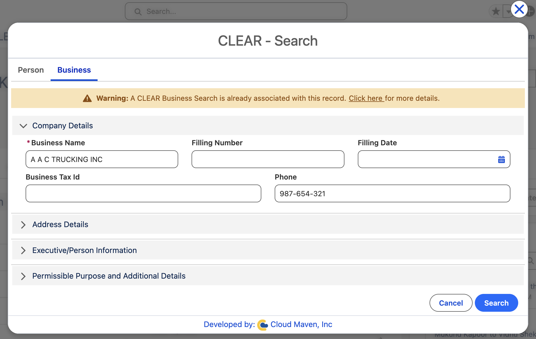
Task: Click the global Search box behind the dialog
Action: coord(236,11)
